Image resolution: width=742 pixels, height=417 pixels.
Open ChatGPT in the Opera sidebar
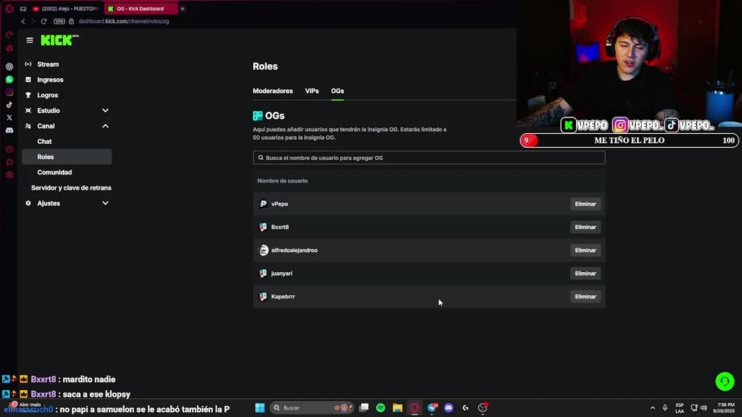[x=9, y=67]
